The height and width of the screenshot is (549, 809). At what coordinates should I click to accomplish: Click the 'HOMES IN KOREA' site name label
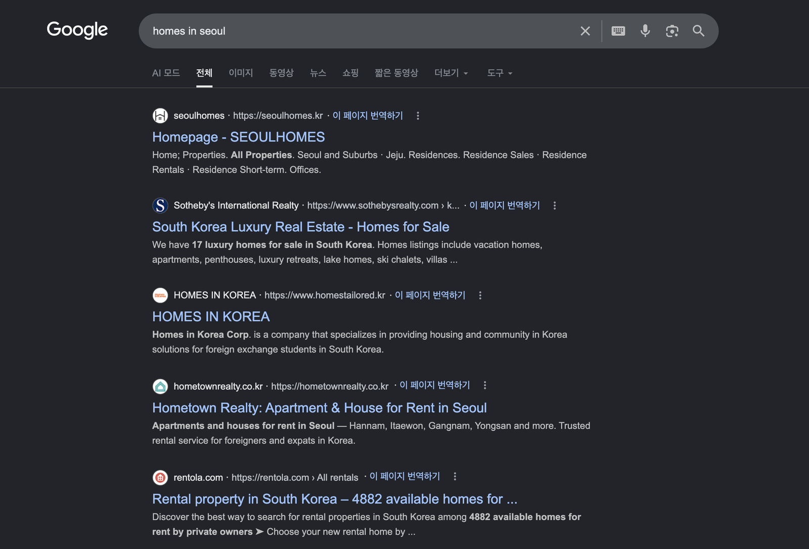(215, 295)
